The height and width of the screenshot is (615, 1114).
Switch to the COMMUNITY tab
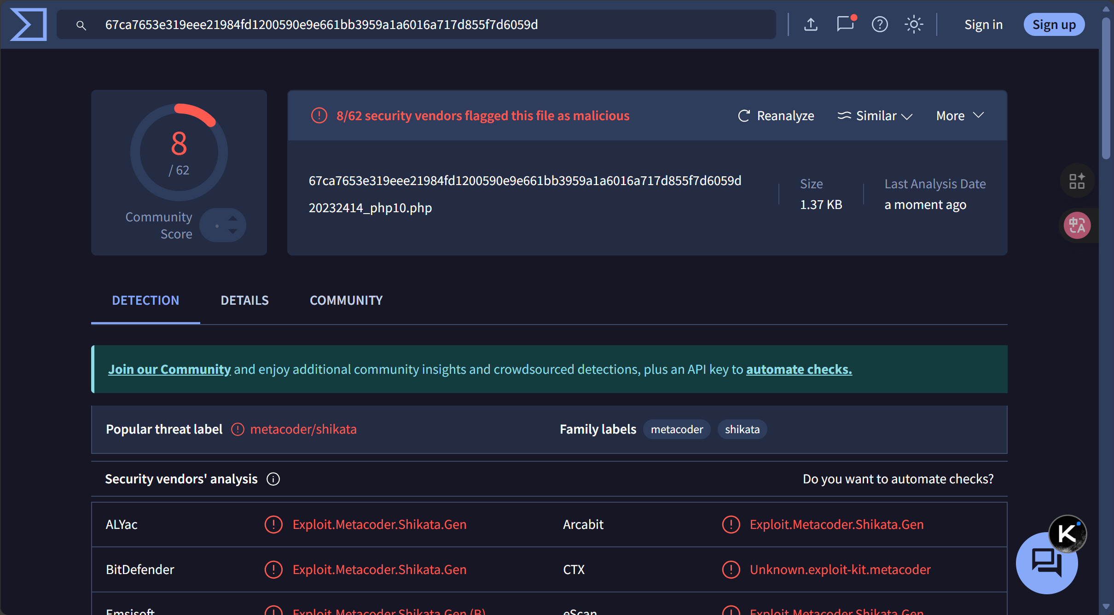point(346,301)
